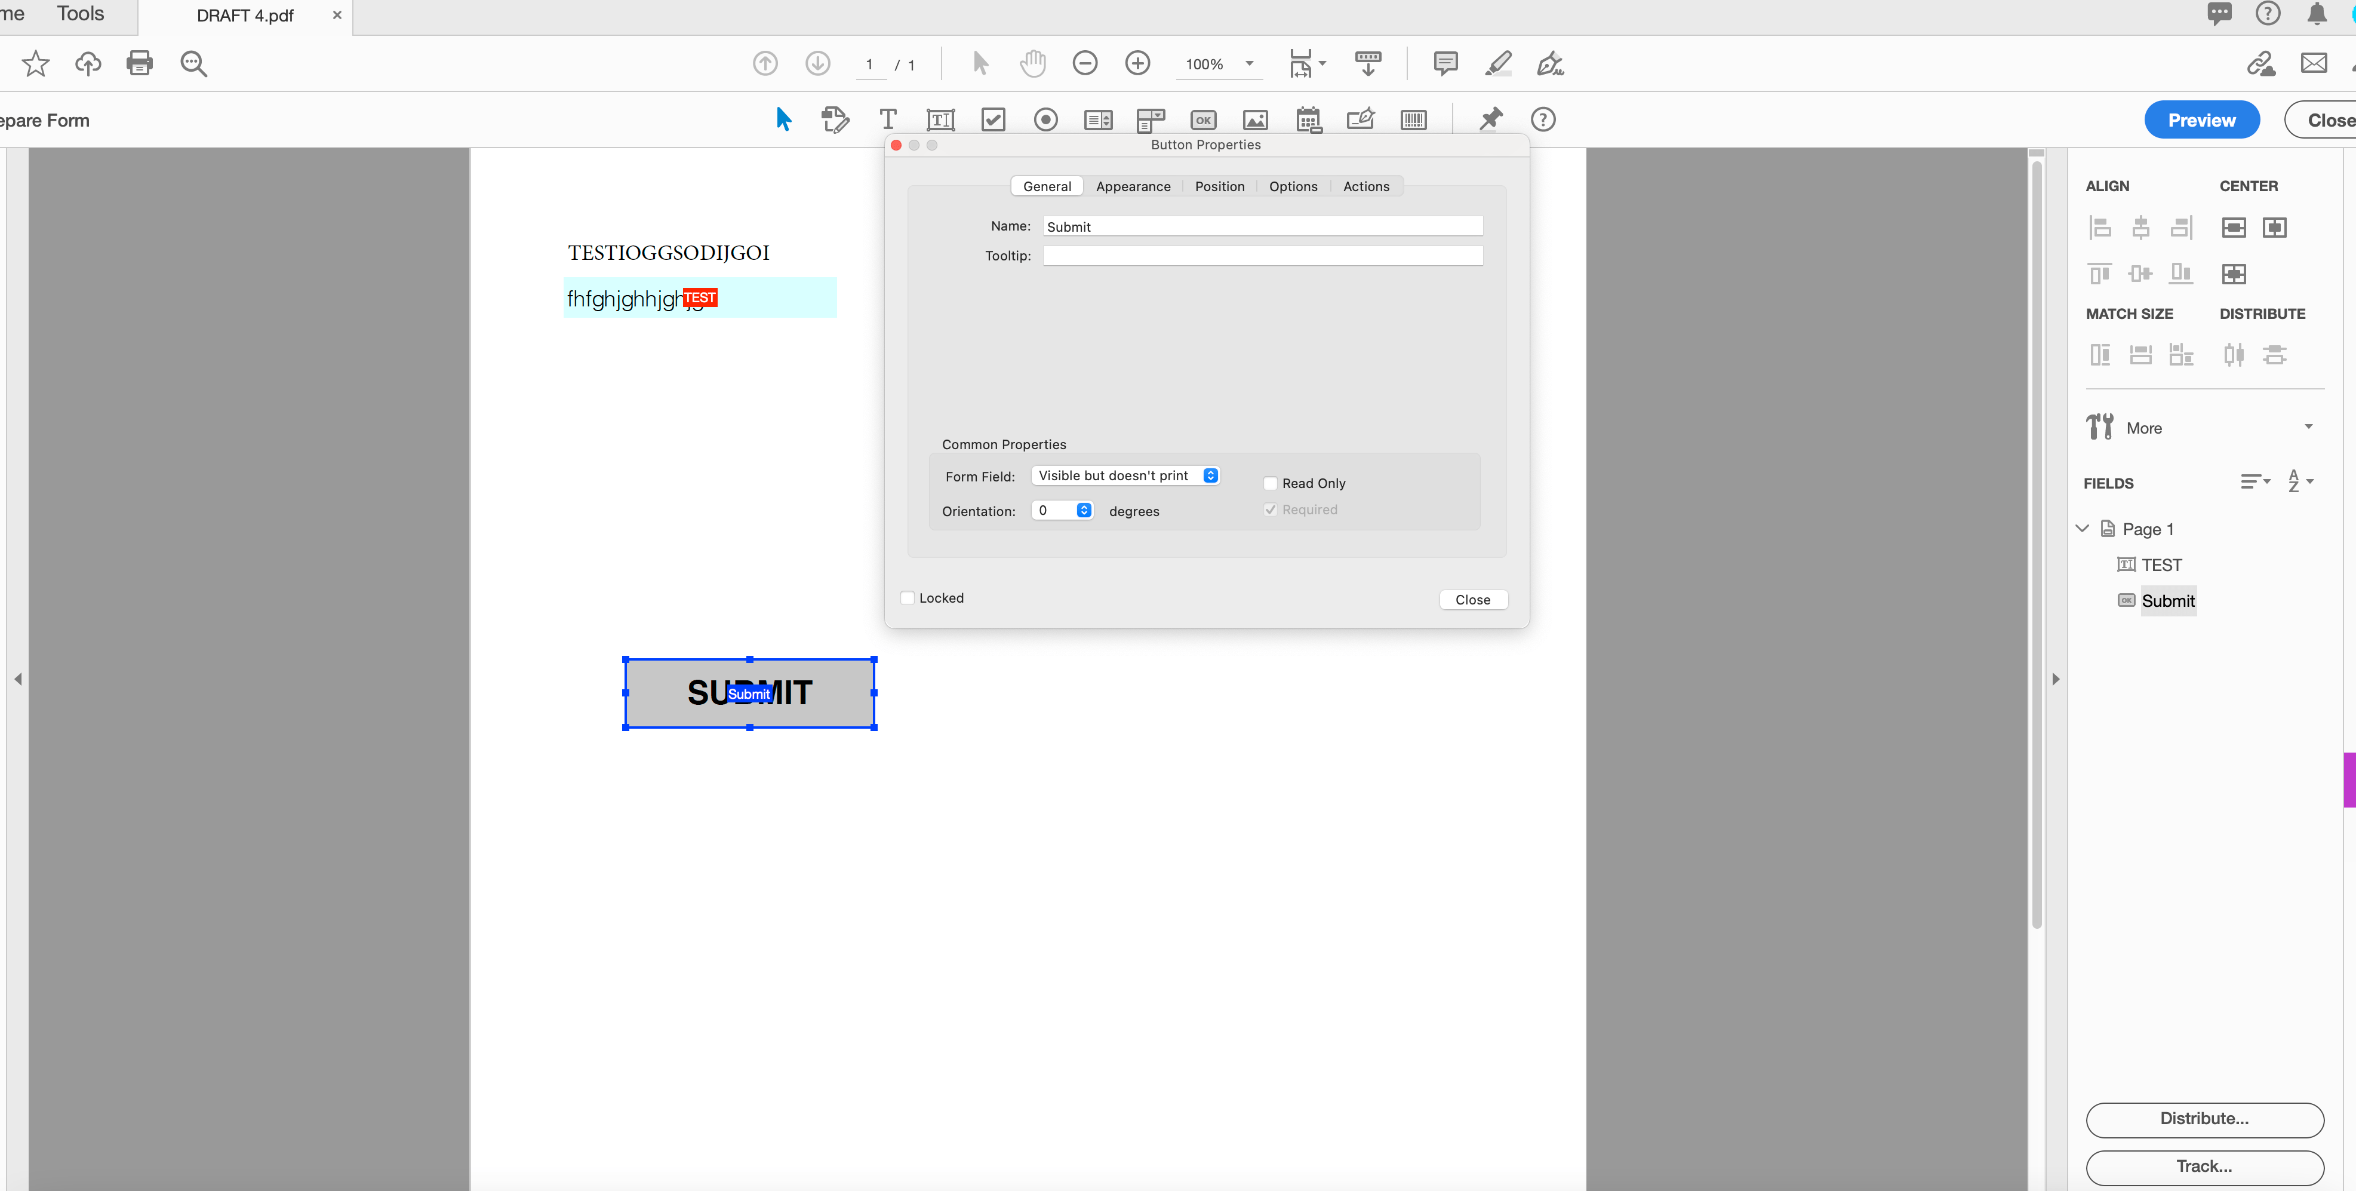2356x1191 pixels.
Task: Select the Radio Button field tool
Action: [x=1045, y=120]
